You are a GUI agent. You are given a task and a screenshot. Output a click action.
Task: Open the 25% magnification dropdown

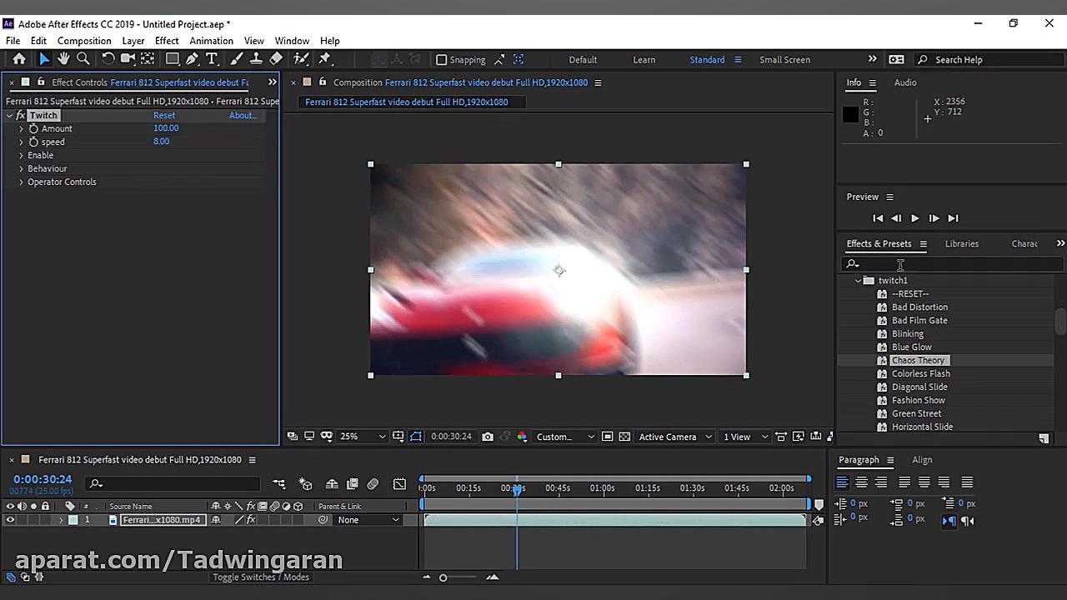(363, 437)
